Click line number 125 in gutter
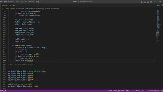This screenshot has height=92, width=163. tap(4, 71)
